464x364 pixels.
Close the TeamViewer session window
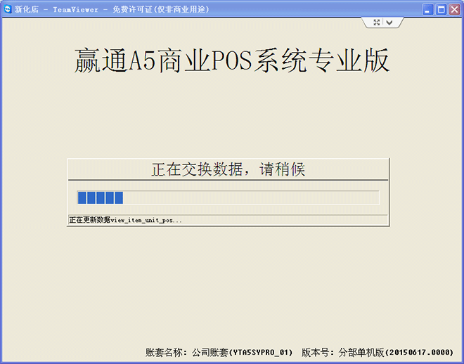(x=455, y=9)
